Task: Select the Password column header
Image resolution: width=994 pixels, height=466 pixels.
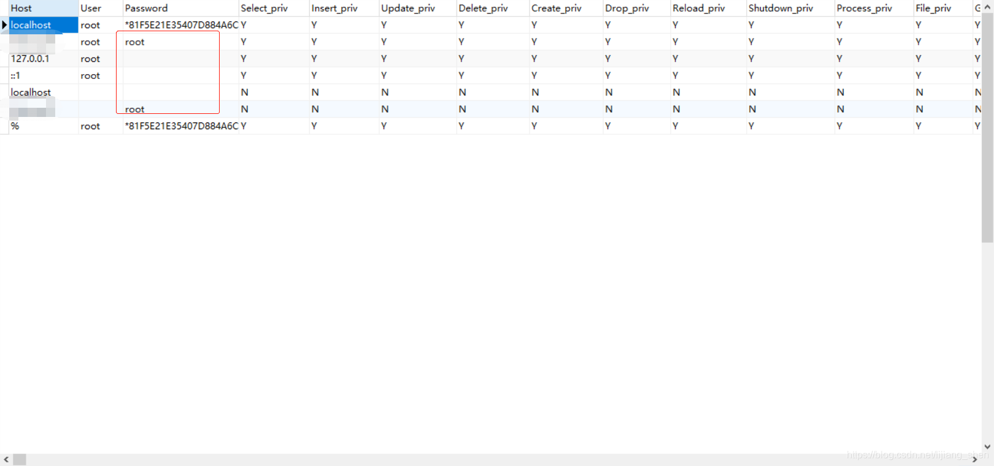Action: (x=180, y=8)
